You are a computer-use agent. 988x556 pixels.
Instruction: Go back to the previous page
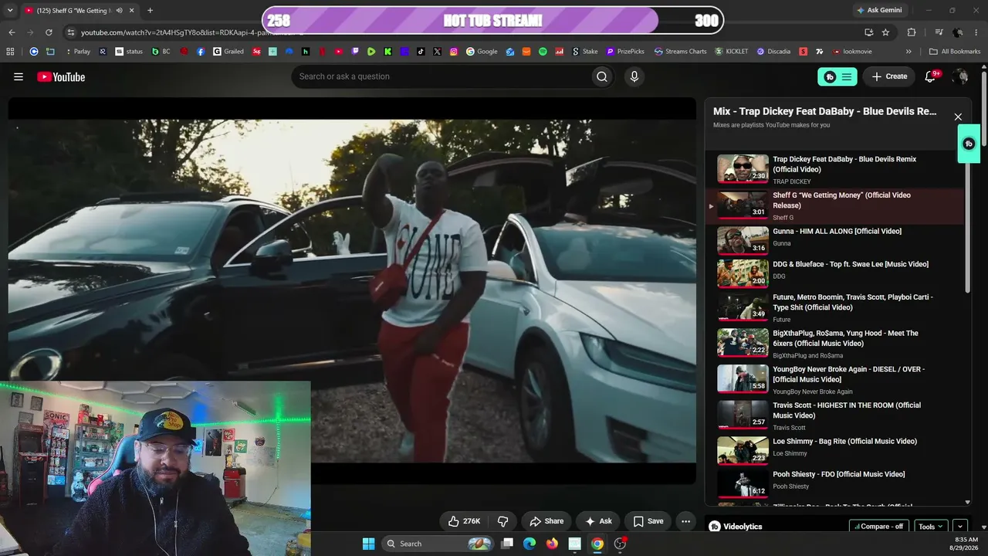click(12, 32)
